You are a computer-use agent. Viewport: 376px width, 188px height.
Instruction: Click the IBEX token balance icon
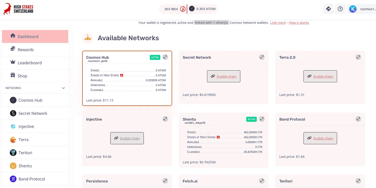pos(183,9)
